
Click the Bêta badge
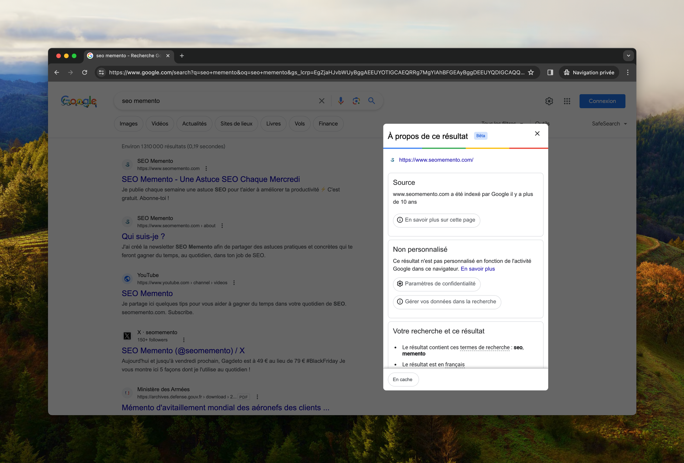tap(481, 136)
